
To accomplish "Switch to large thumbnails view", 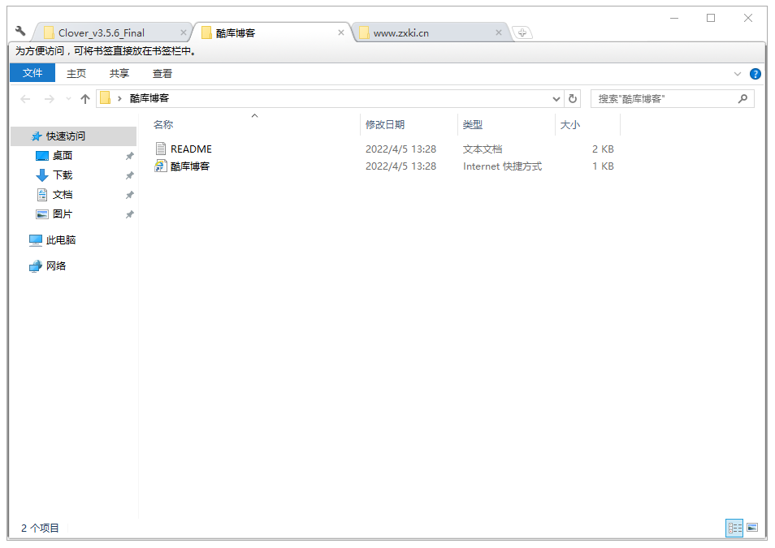I will [751, 528].
